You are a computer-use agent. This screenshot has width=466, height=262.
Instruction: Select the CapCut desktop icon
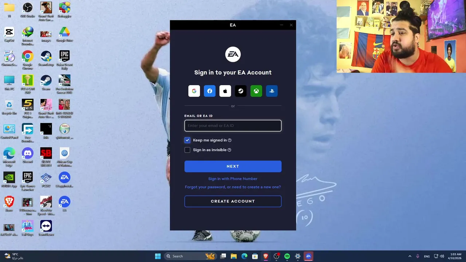pos(9,35)
